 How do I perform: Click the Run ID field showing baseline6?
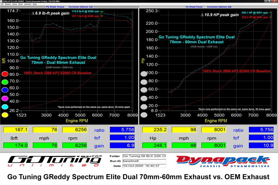pyautogui.click(x=144, y=161)
